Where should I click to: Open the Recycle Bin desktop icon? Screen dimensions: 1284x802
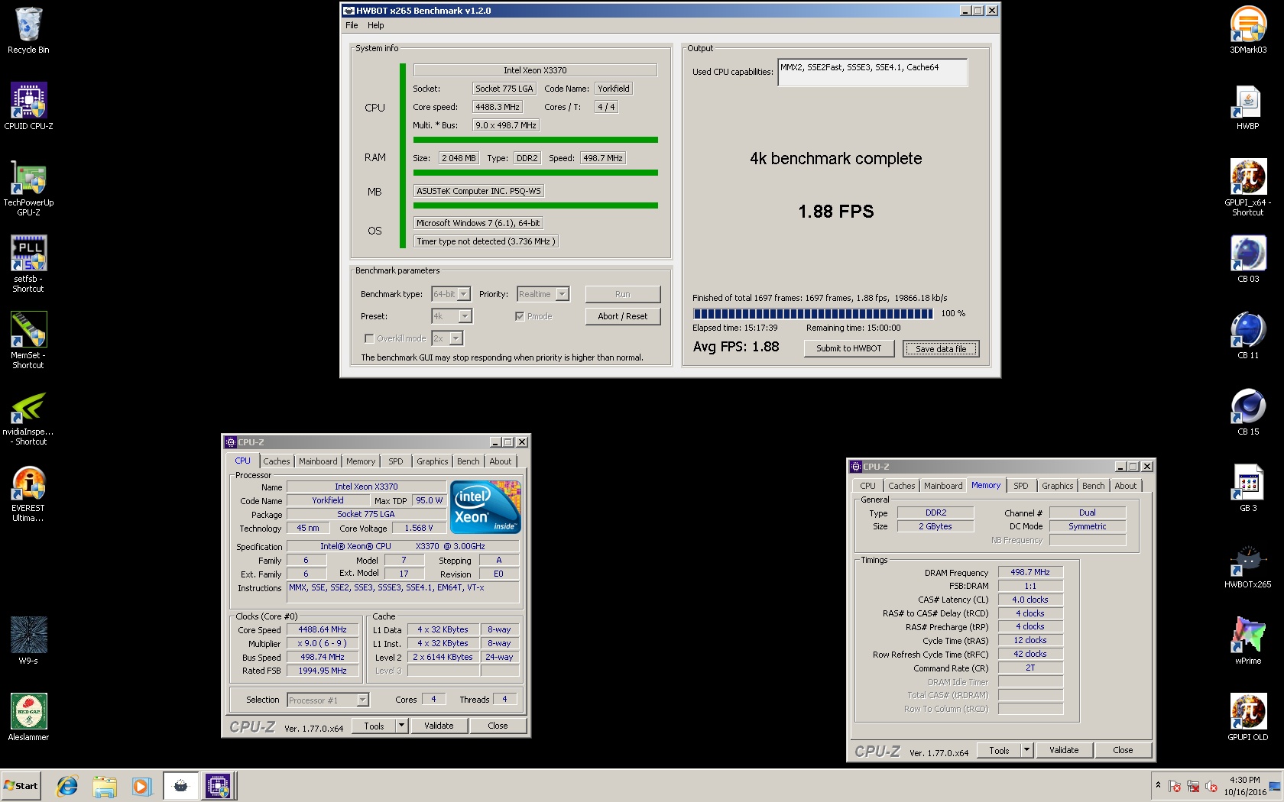pyautogui.click(x=28, y=31)
